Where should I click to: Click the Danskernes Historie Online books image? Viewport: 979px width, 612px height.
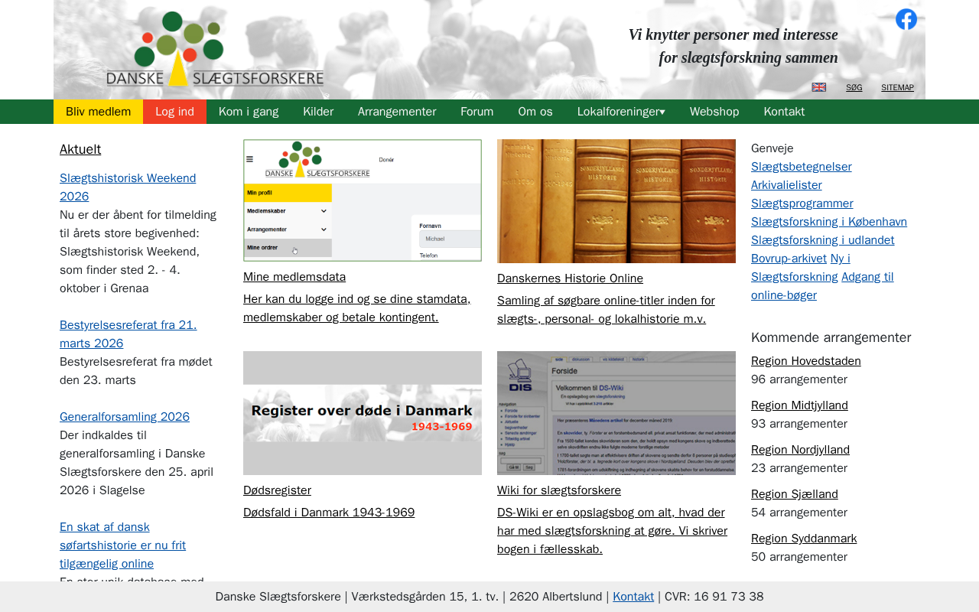click(x=616, y=201)
